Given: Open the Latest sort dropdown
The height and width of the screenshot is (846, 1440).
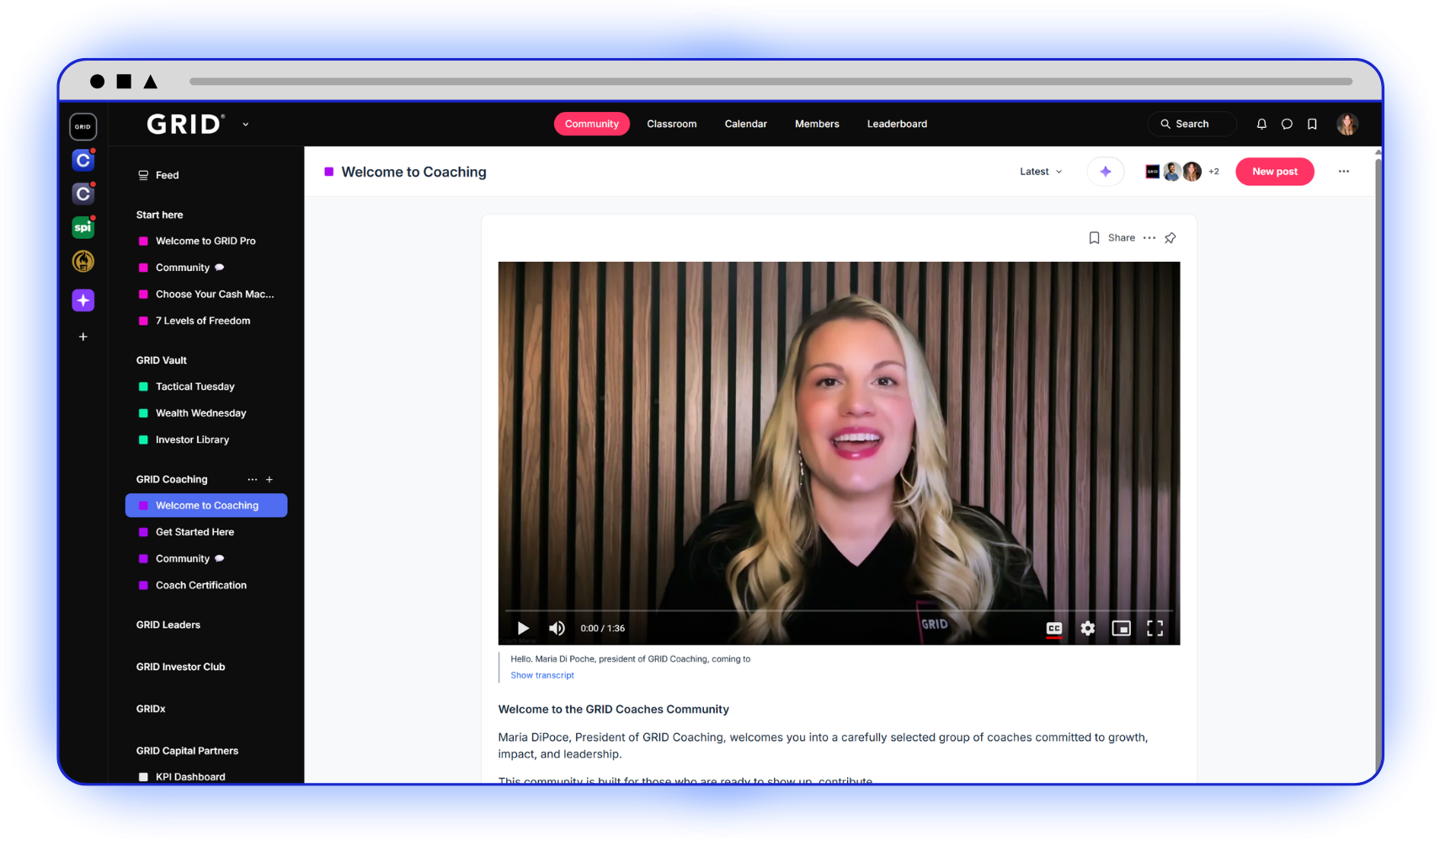Looking at the screenshot, I should [1041, 172].
